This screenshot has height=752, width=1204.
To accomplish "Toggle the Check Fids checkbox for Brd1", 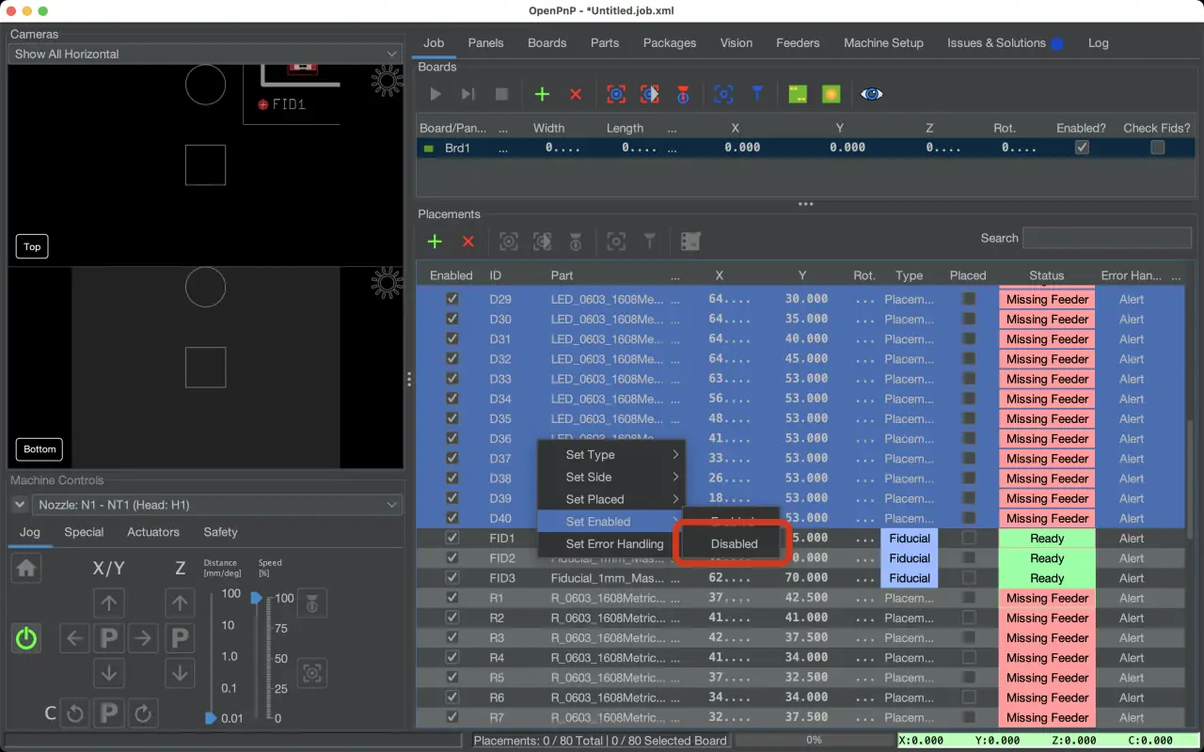I will pos(1157,148).
